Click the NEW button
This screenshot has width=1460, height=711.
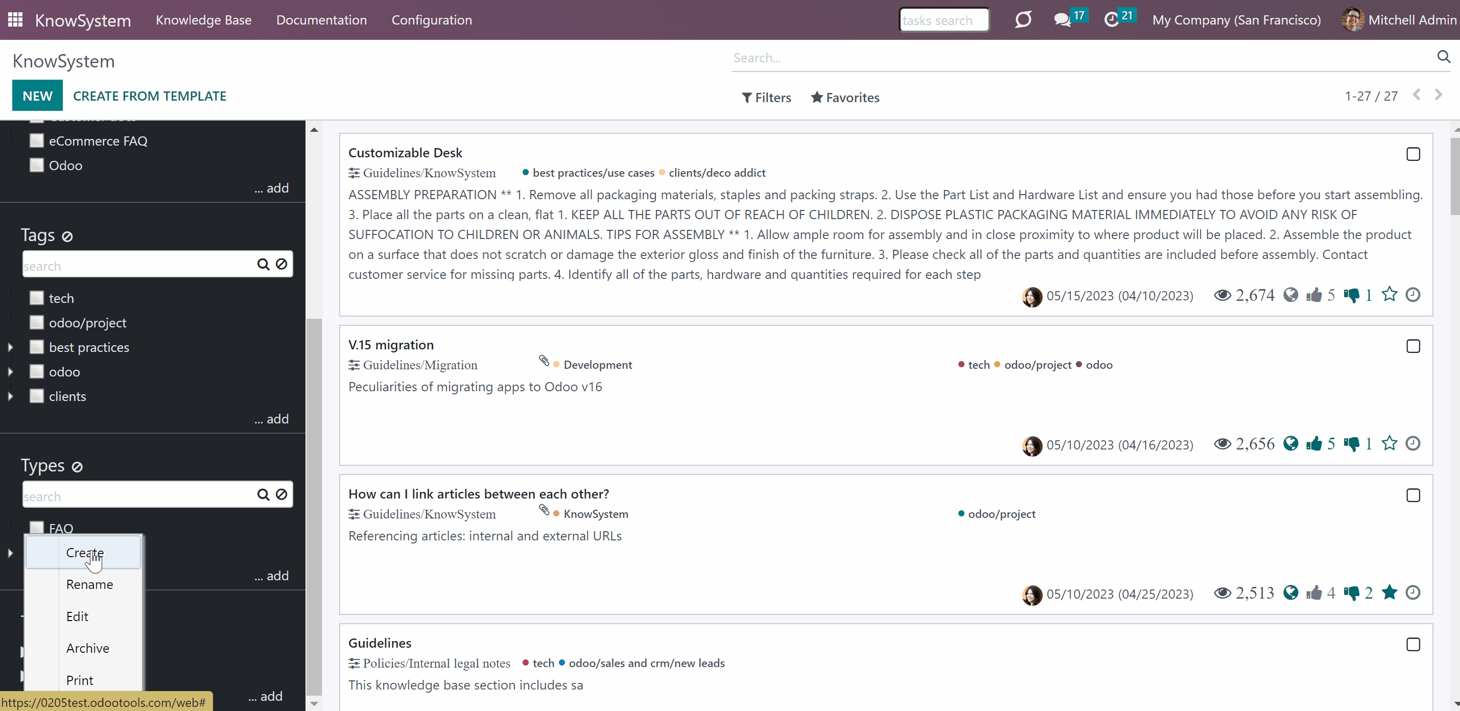click(37, 96)
